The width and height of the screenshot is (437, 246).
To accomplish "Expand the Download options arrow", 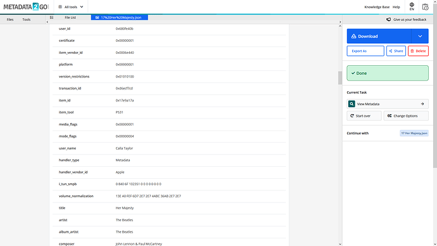I will pyautogui.click(x=420, y=36).
